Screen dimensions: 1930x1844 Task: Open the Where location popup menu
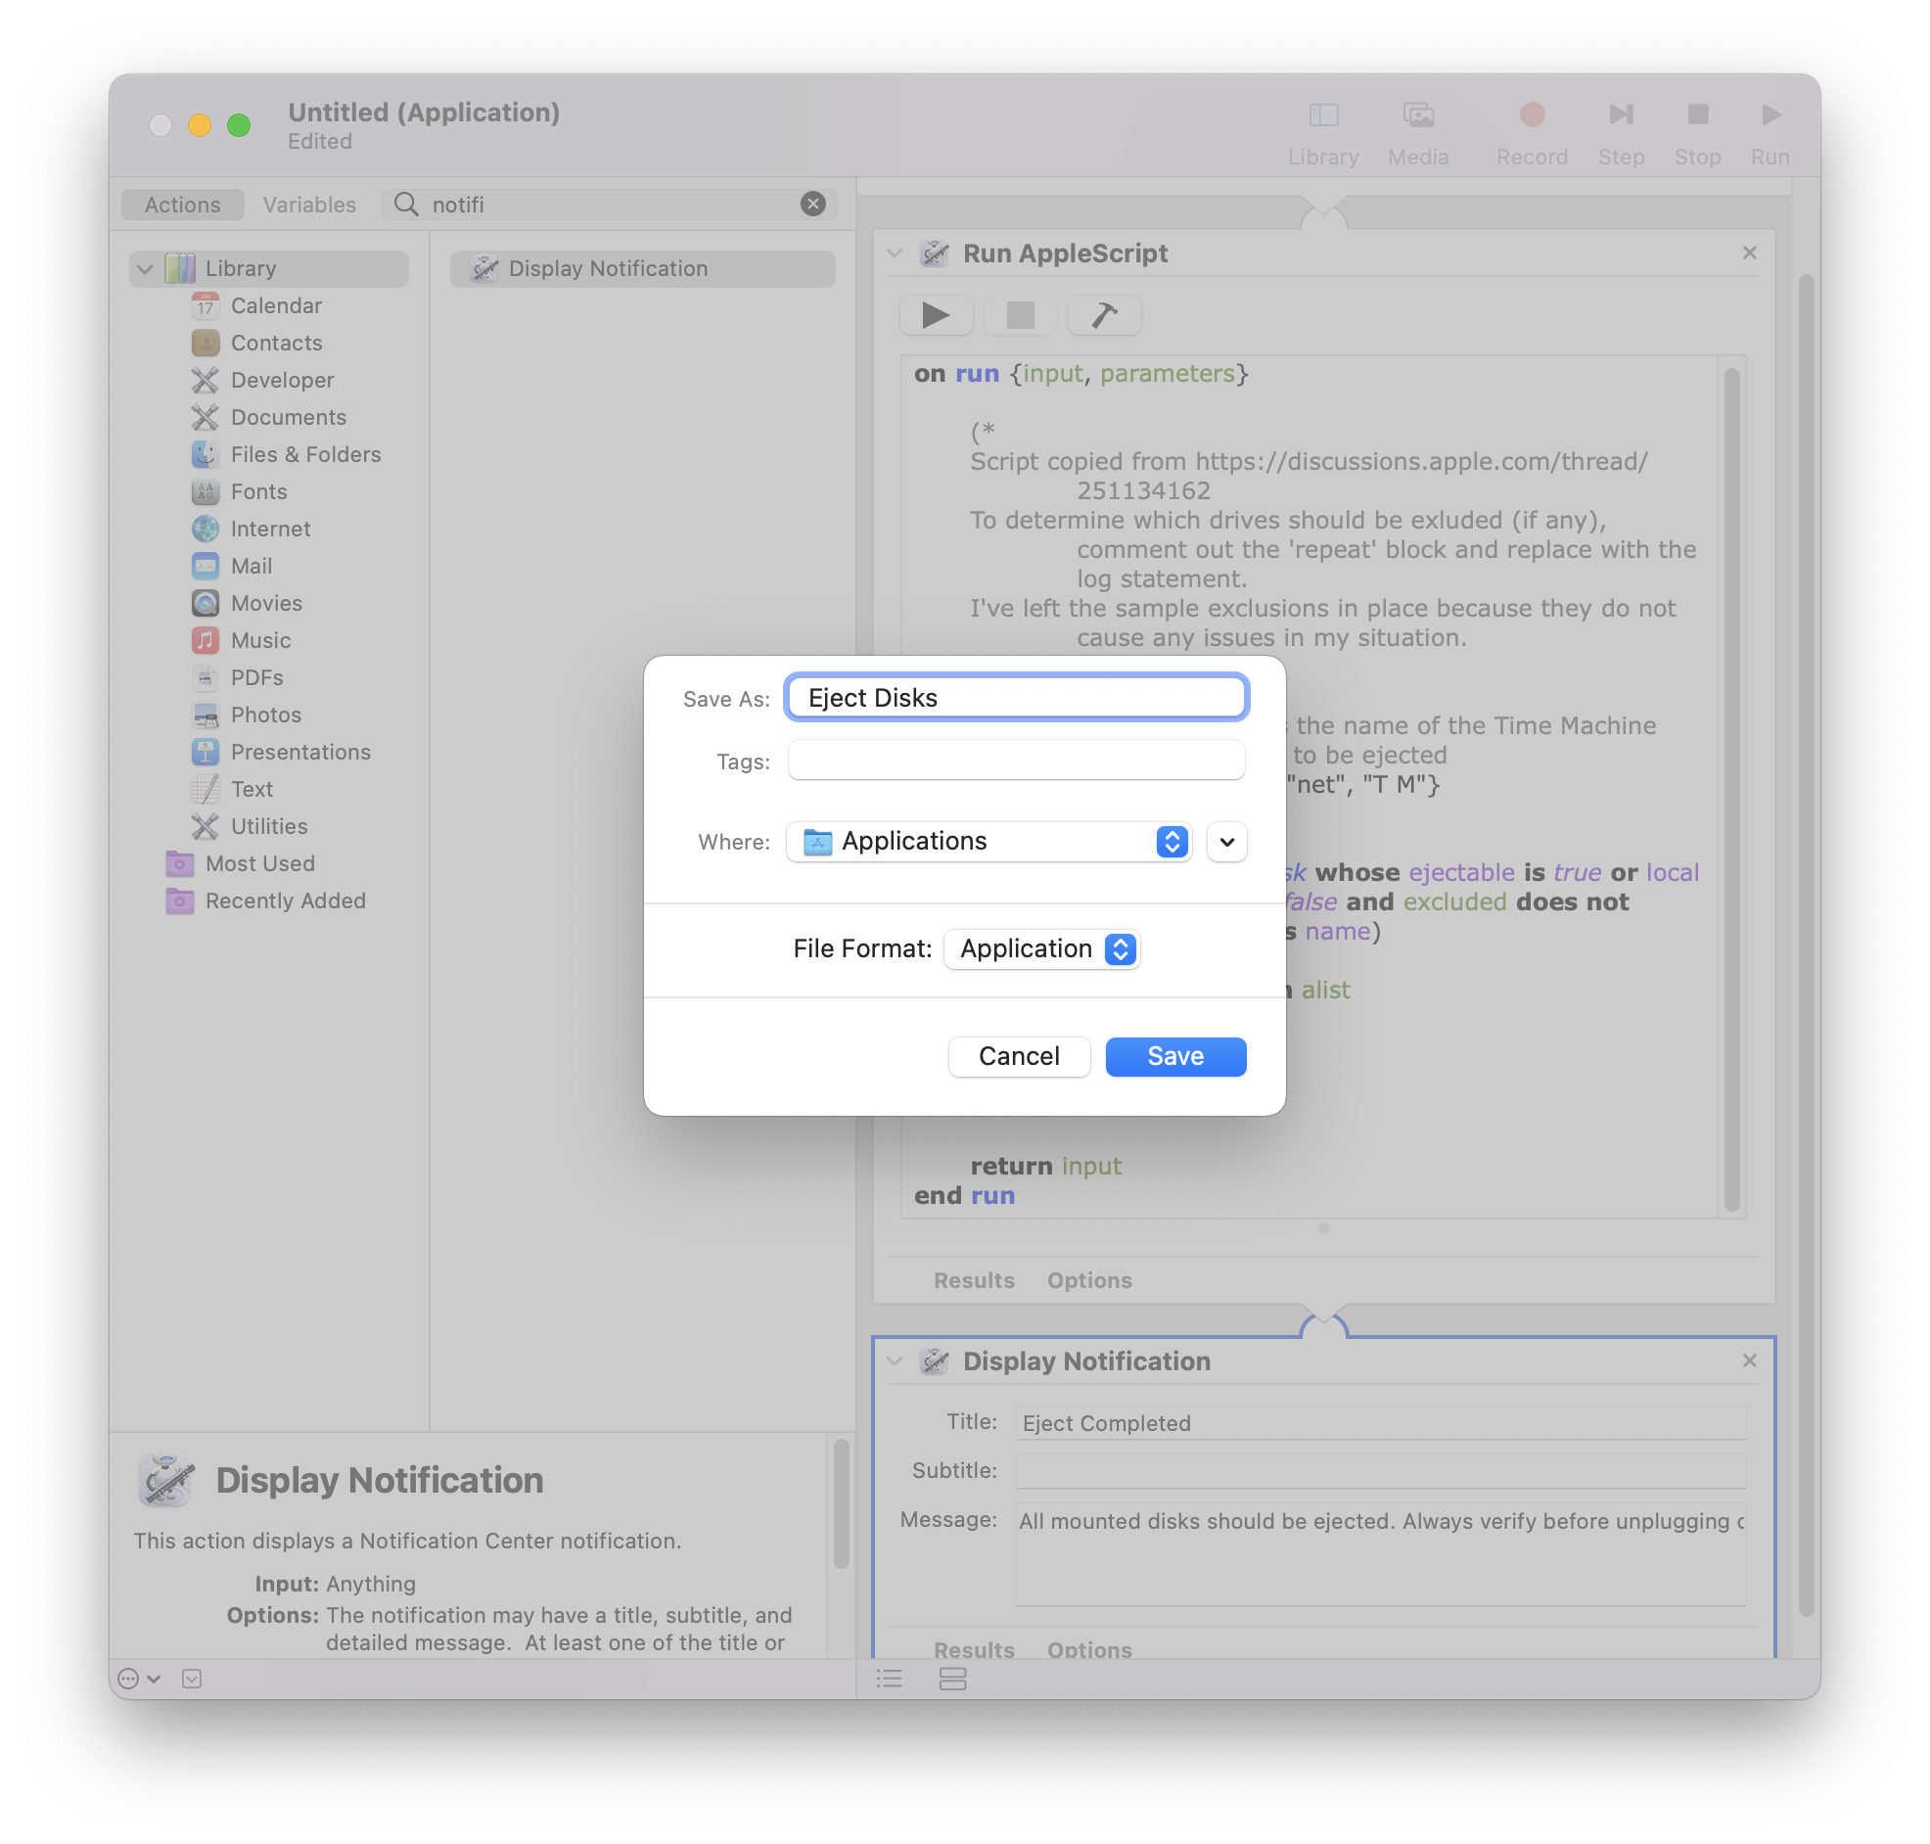pos(988,842)
